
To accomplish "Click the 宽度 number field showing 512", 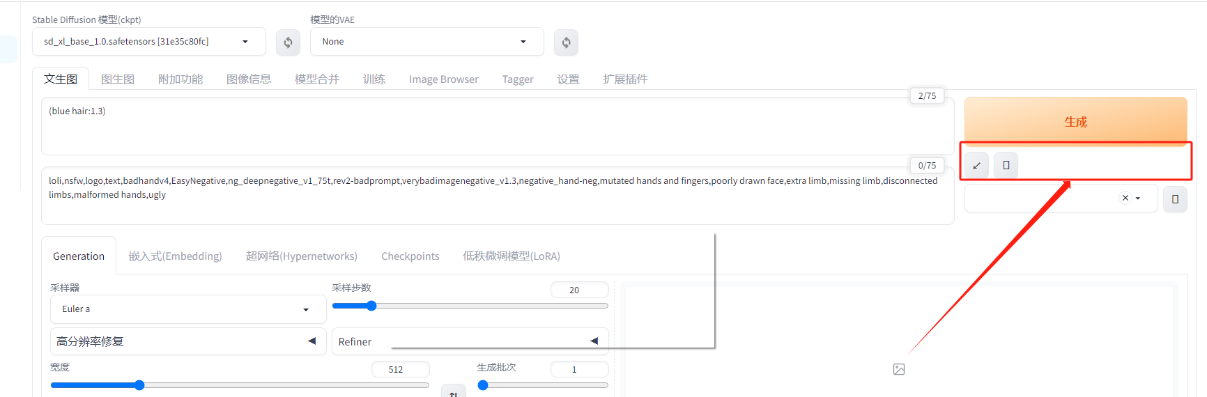I will tap(400, 369).
